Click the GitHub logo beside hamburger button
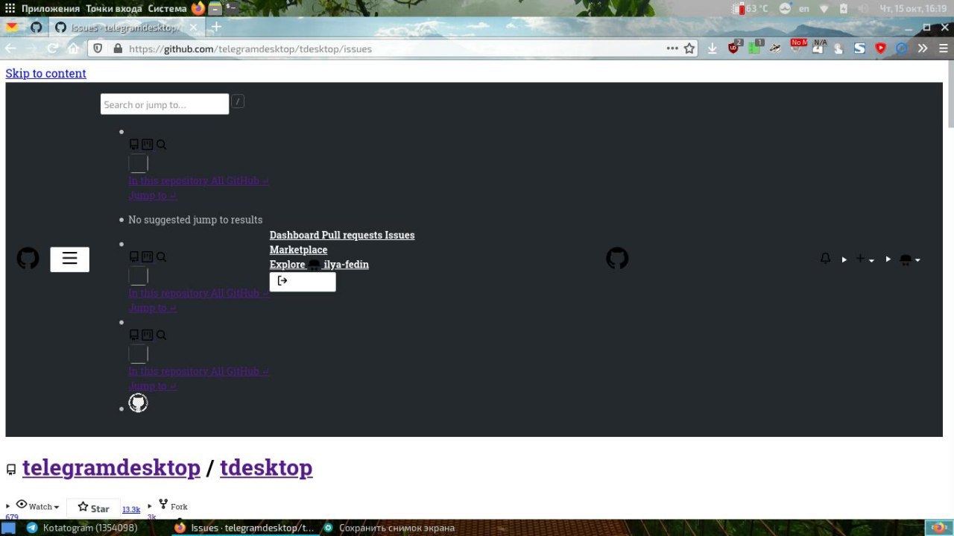Image resolution: width=954 pixels, height=536 pixels. pyautogui.click(x=28, y=259)
